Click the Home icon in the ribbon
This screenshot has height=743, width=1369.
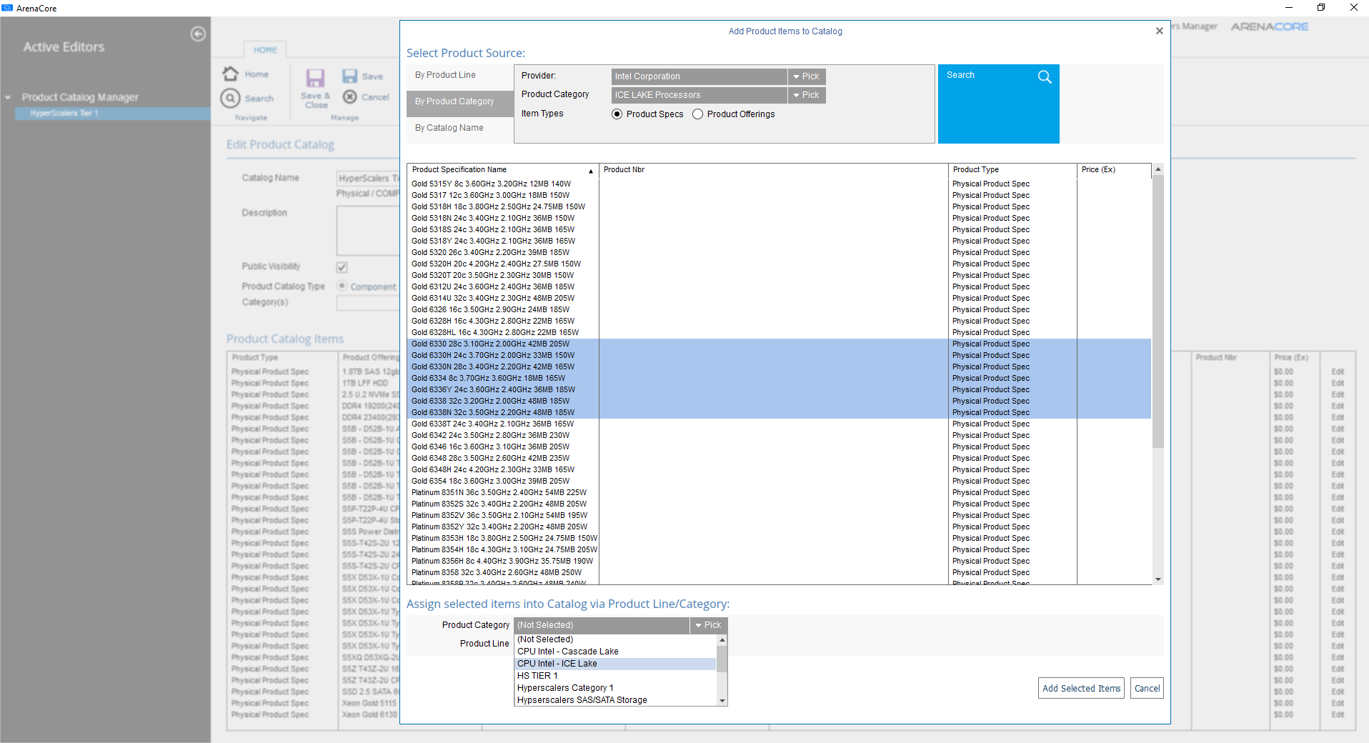(231, 74)
